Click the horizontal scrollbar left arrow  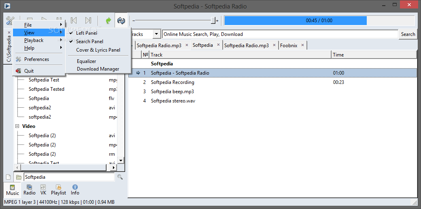click(17, 167)
